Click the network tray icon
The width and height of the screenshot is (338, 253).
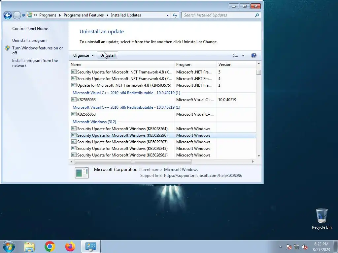(x=297, y=247)
